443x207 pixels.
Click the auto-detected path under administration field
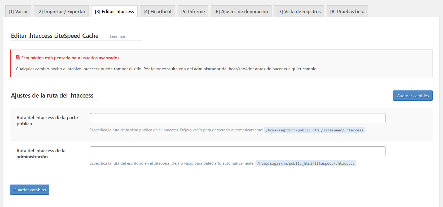[306, 163]
